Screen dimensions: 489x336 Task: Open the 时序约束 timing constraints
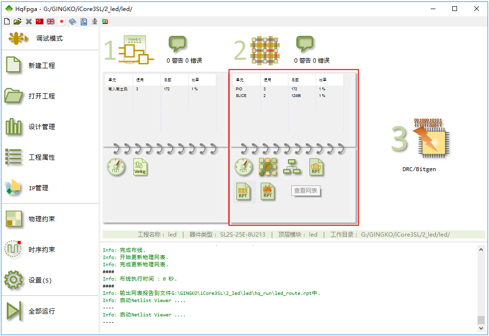pos(42,249)
